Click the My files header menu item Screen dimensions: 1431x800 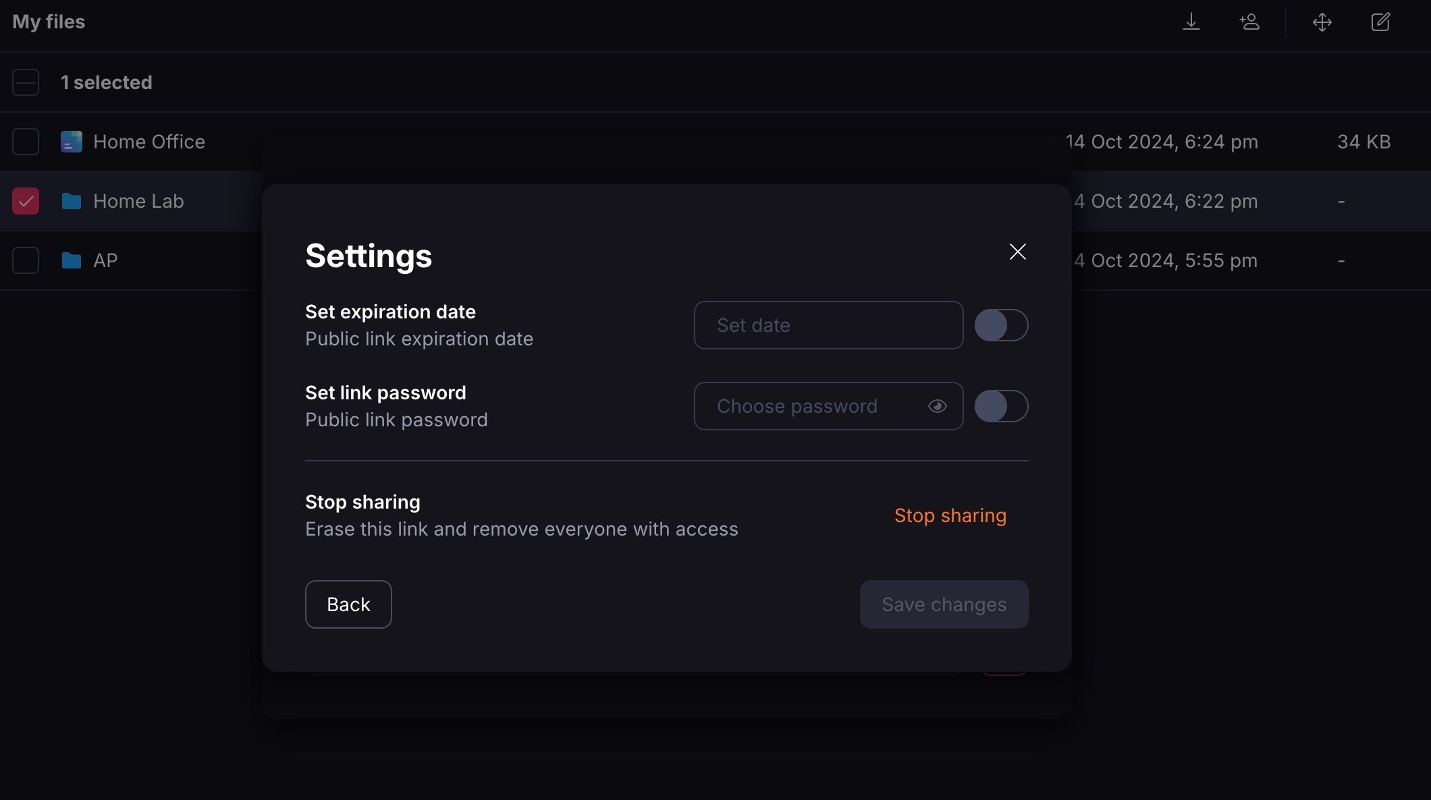click(x=48, y=22)
